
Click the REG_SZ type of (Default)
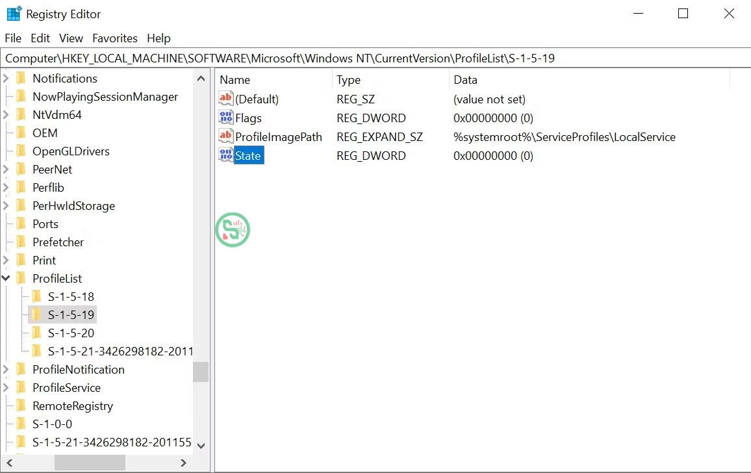(x=355, y=99)
